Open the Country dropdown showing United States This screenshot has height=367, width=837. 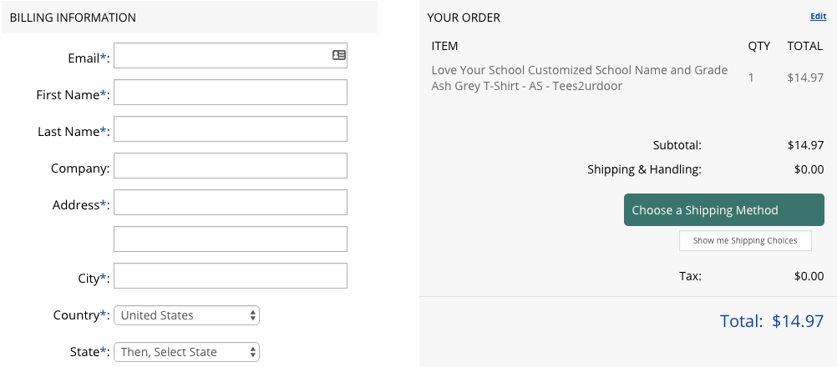(186, 315)
